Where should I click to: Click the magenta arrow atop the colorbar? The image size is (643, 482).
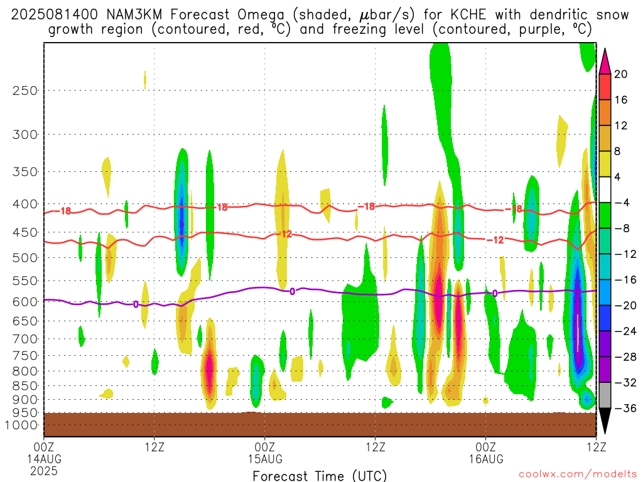click(x=605, y=62)
